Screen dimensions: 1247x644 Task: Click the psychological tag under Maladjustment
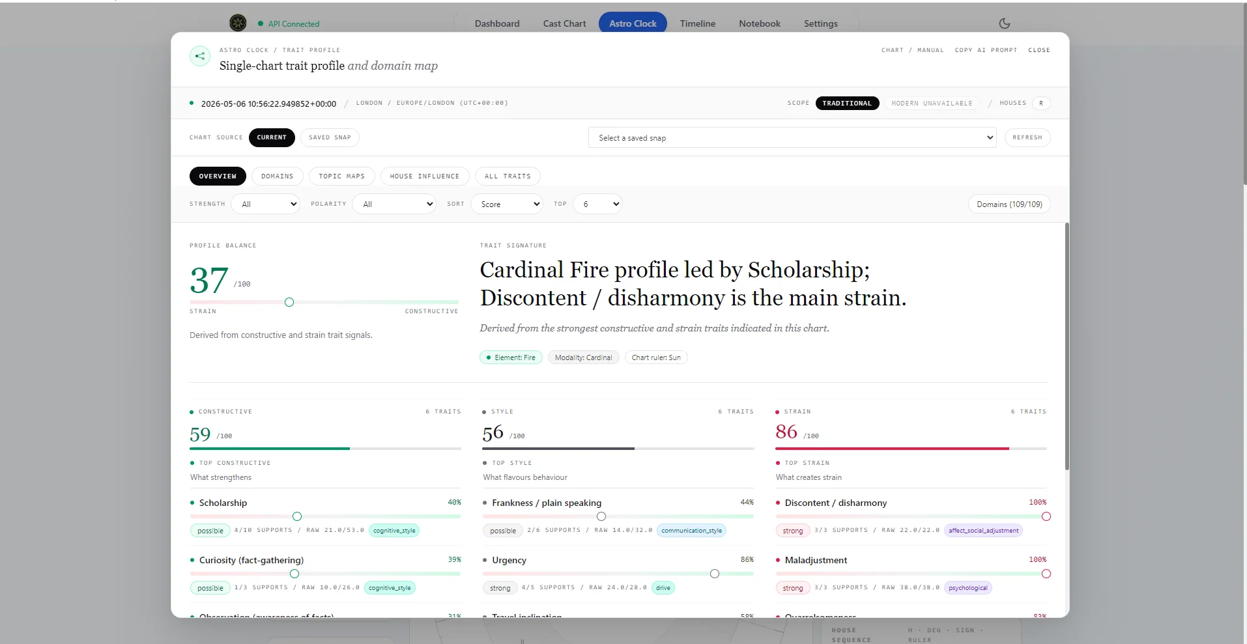(967, 588)
